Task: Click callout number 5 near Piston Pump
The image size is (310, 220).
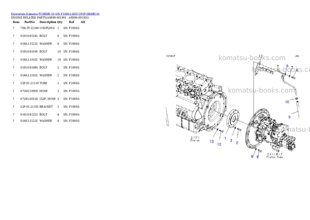Action: 252,157
